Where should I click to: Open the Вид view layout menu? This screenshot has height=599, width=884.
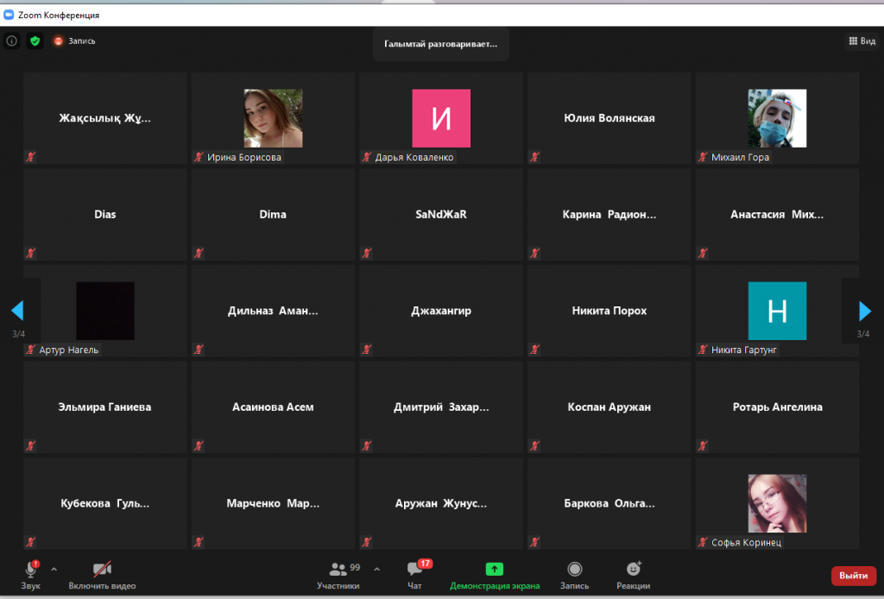click(861, 41)
